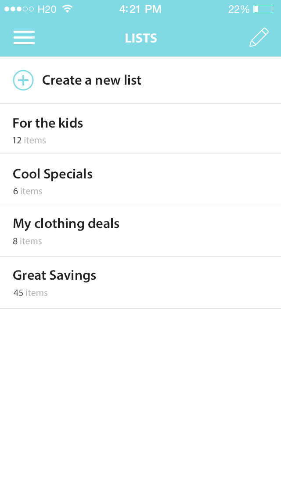Open the Great Savings list
This screenshot has height=498, width=281.
[54, 275]
